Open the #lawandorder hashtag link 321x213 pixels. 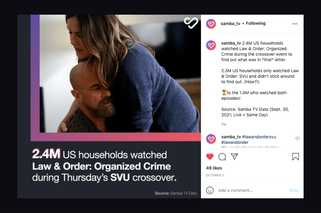tap(235, 143)
